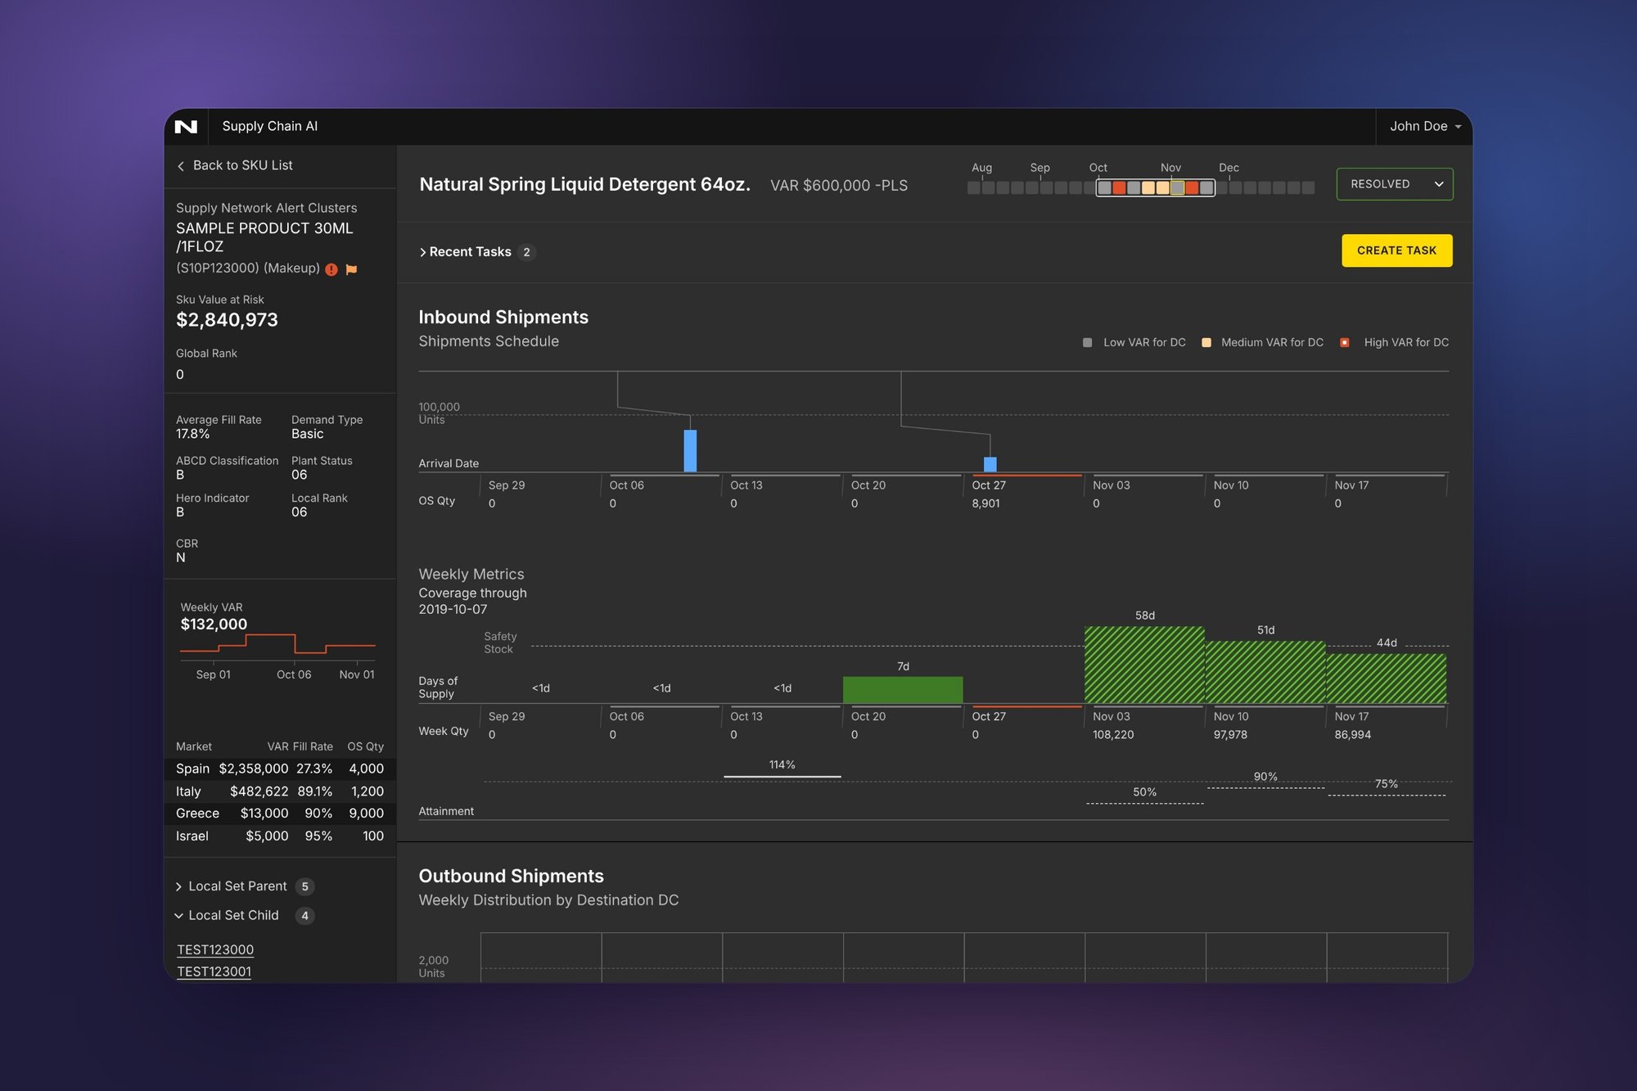The image size is (1637, 1091).
Task: Click the Medium VAR for DC legend swatch
Action: (1206, 343)
